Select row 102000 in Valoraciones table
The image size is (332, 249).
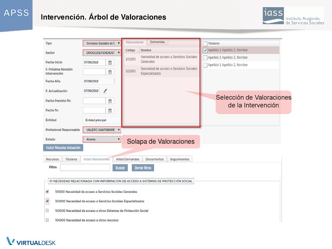(x=161, y=71)
